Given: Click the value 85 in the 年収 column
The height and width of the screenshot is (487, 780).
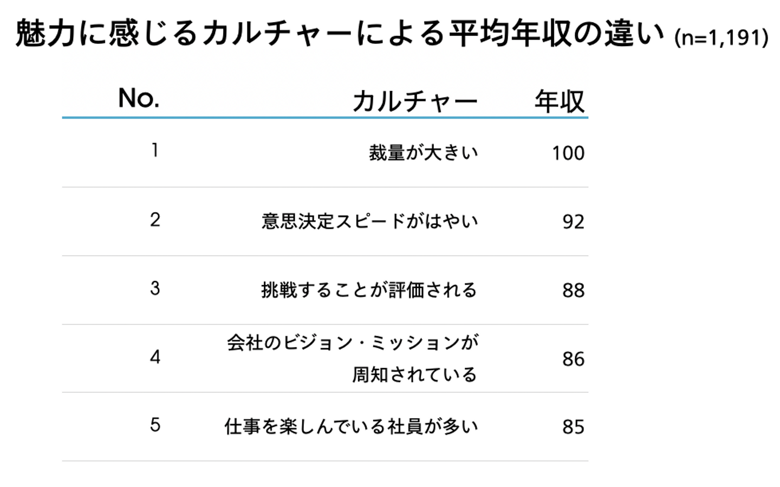Looking at the screenshot, I should click(573, 427).
